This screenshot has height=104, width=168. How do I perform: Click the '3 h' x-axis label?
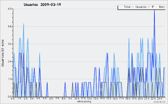point(32,98)
